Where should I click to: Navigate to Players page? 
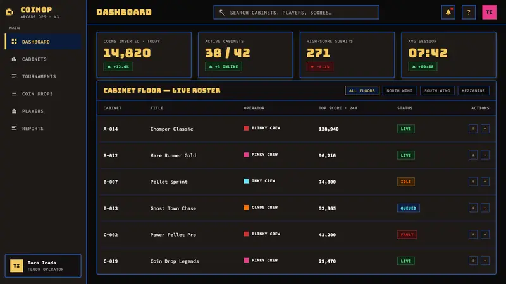click(x=43, y=111)
